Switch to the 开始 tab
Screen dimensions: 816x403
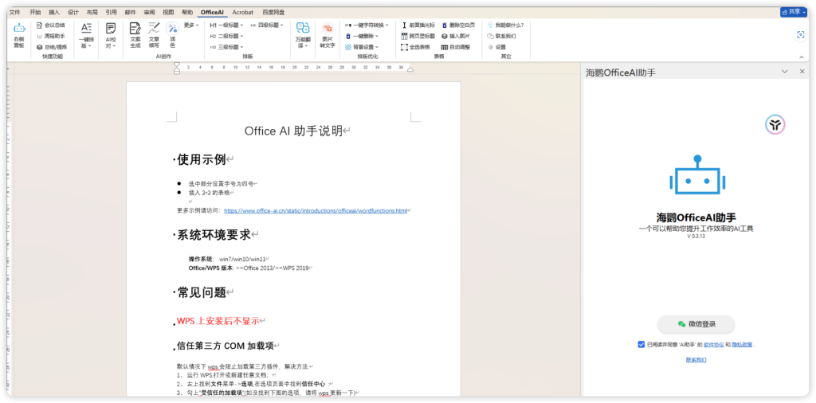click(35, 11)
